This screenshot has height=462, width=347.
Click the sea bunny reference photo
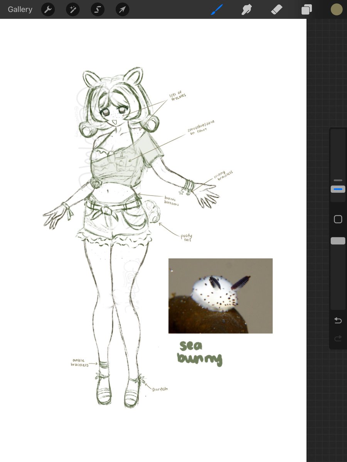point(221,296)
